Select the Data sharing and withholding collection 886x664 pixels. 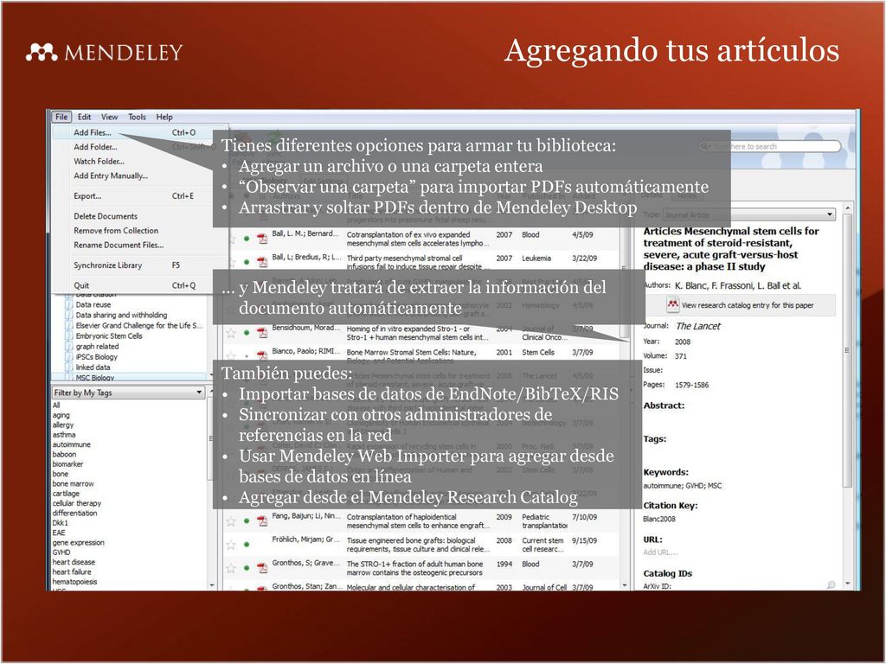[x=121, y=315]
